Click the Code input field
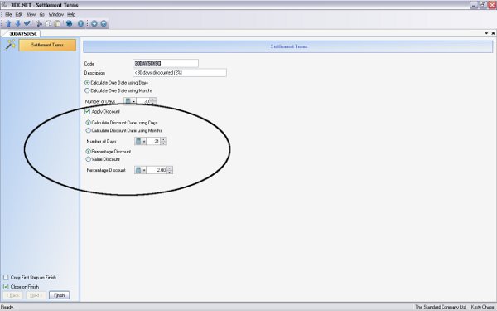The width and height of the screenshot is (497, 311). [x=166, y=63]
